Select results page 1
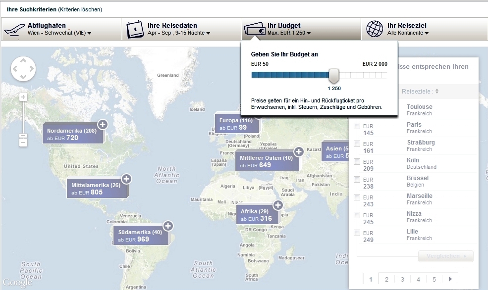Viewport: 488px width, 290px height. (371, 279)
